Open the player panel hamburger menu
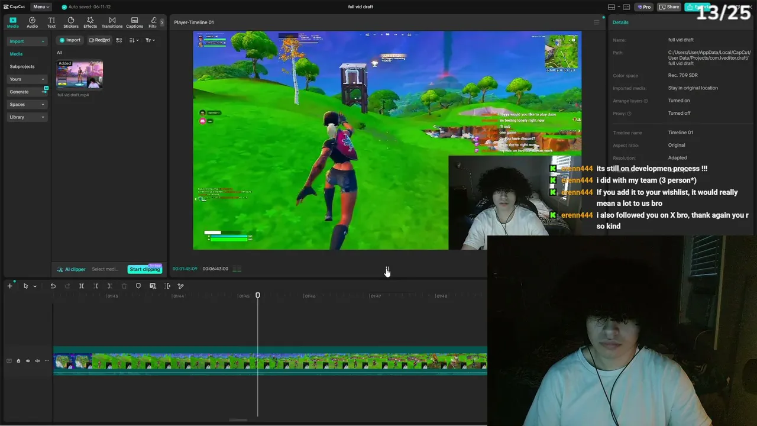 596,22
